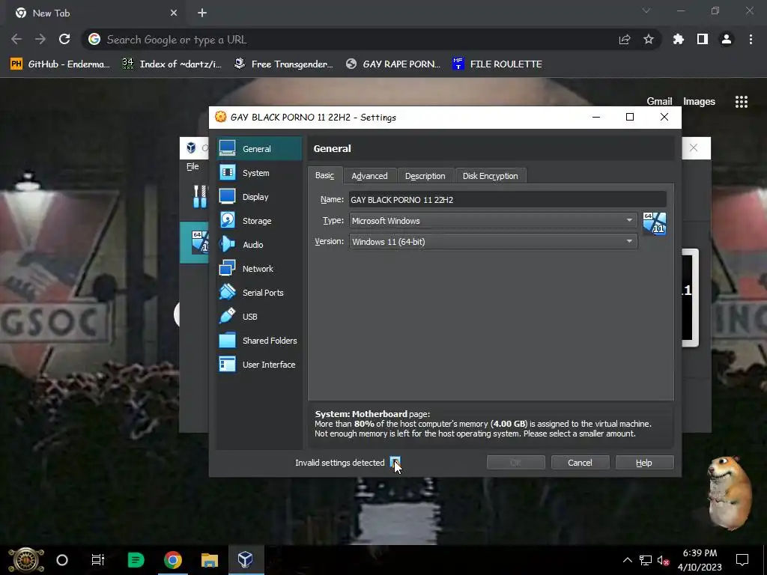The height and width of the screenshot is (575, 767).
Task: Click into the VM Name field
Action: pyautogui.click(x=507, y=199)
